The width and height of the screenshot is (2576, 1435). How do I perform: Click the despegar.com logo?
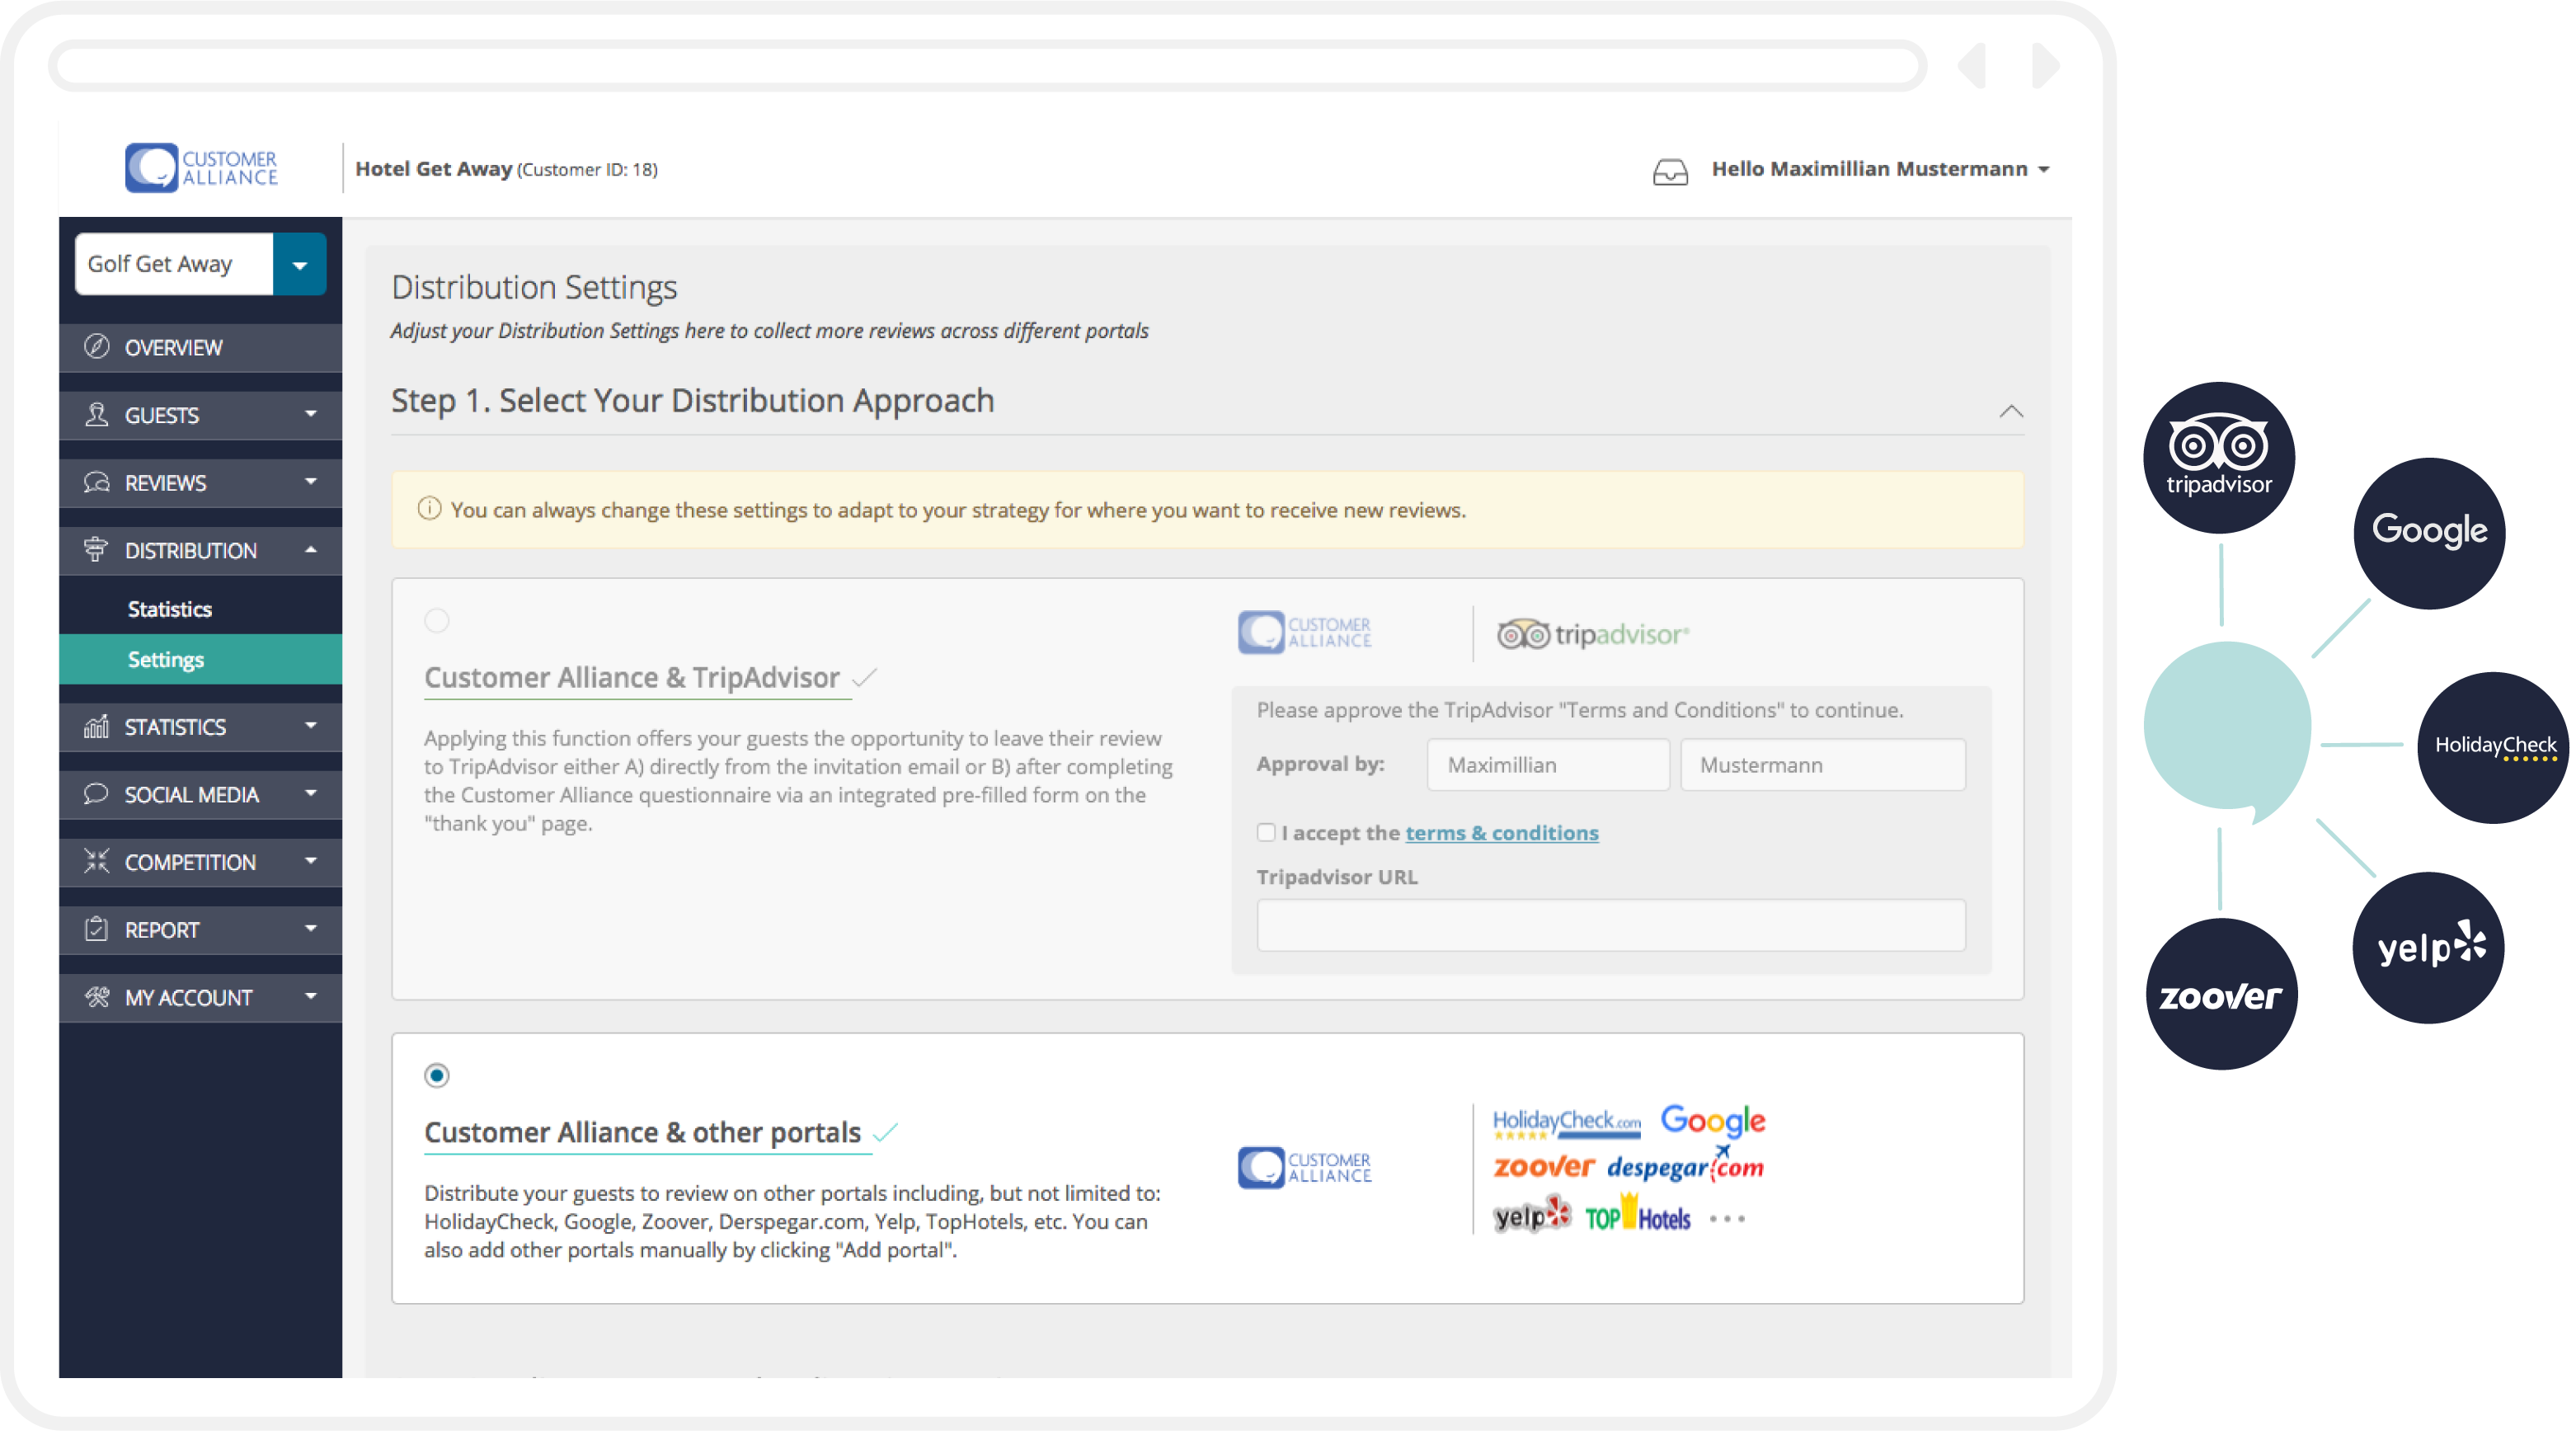[1685, 1165]
